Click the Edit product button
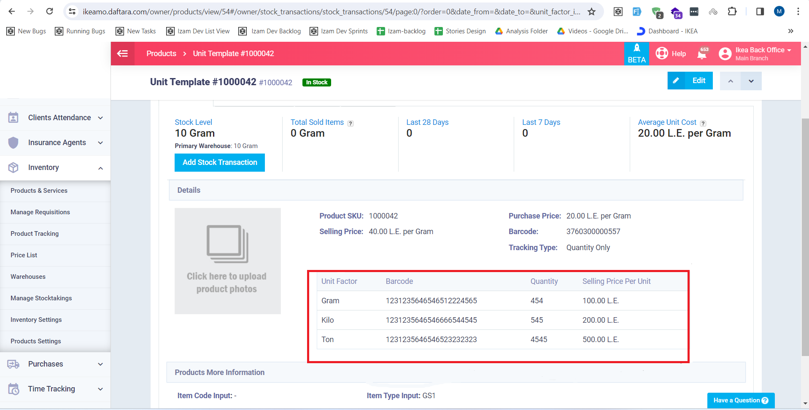Image resolution: width=809 pixels, height=410 pixels. pyautogui.click(x=690, y=81)
